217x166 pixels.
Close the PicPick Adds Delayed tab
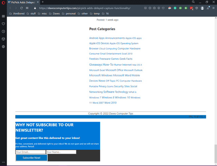click(x=38, y=2)
